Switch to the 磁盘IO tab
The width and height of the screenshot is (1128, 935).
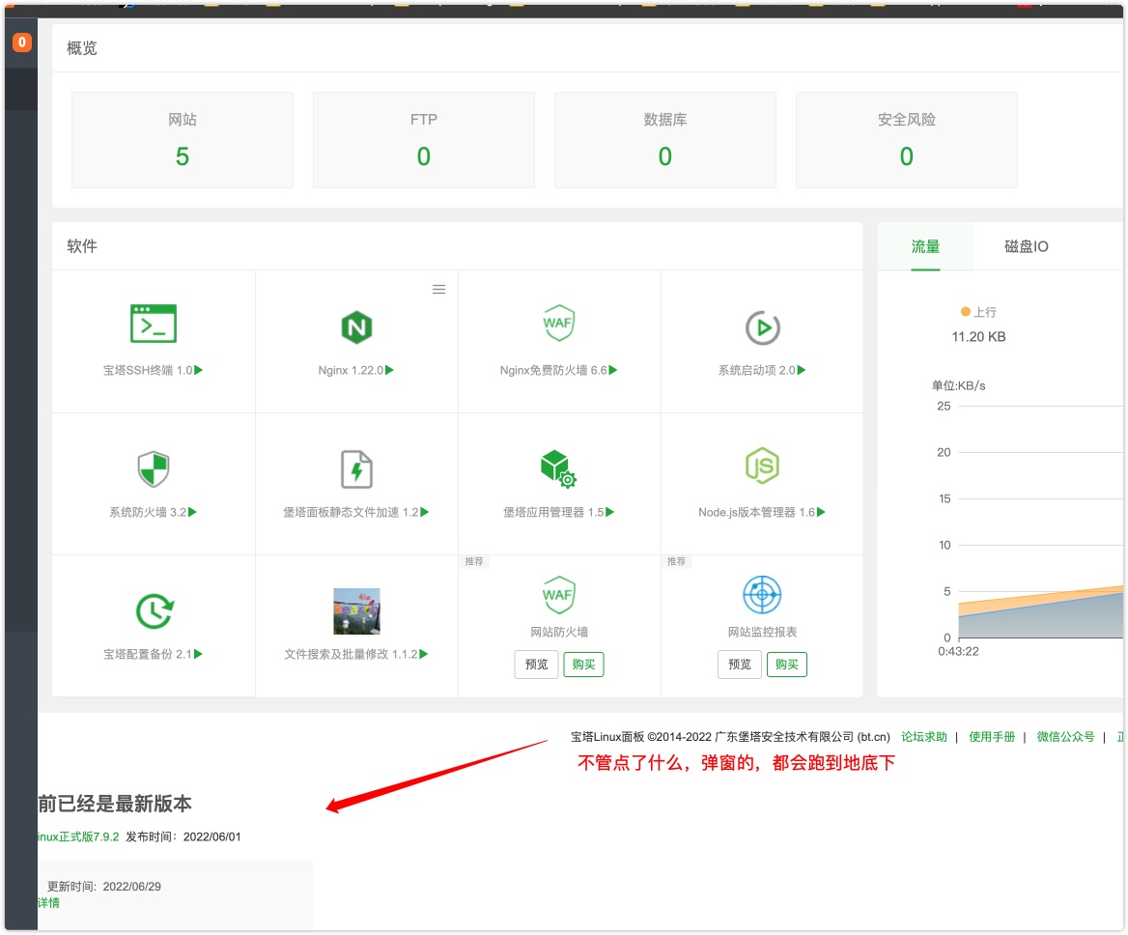click(1026, 246)
